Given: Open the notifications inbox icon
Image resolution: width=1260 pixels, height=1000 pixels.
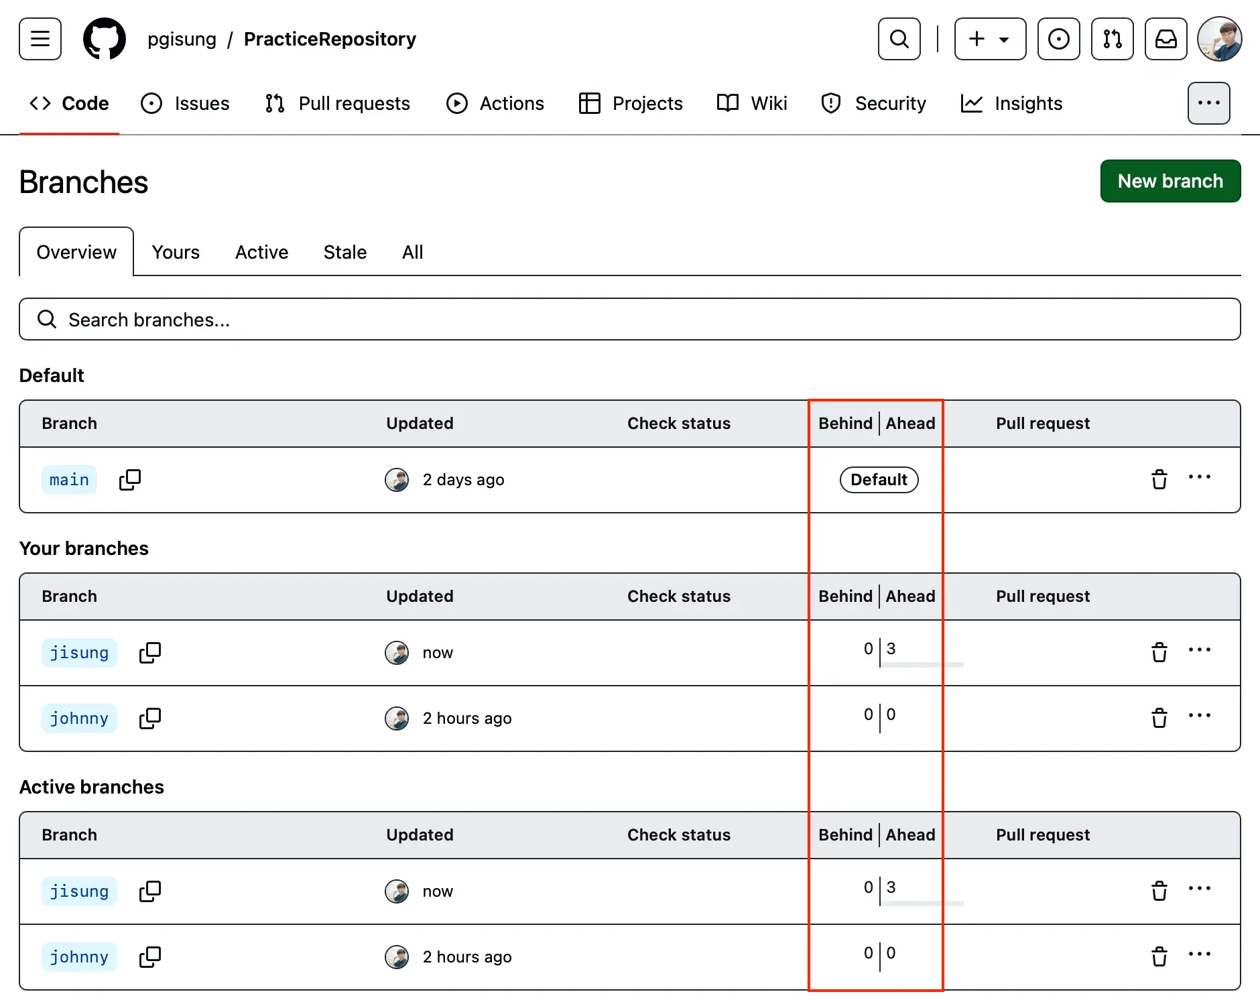Looking at the screenshot, I should tap(1166, 39).
